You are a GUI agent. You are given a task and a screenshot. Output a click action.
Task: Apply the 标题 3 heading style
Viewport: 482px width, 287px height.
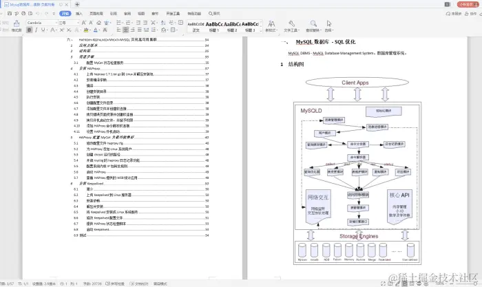[x=250, y=27]
